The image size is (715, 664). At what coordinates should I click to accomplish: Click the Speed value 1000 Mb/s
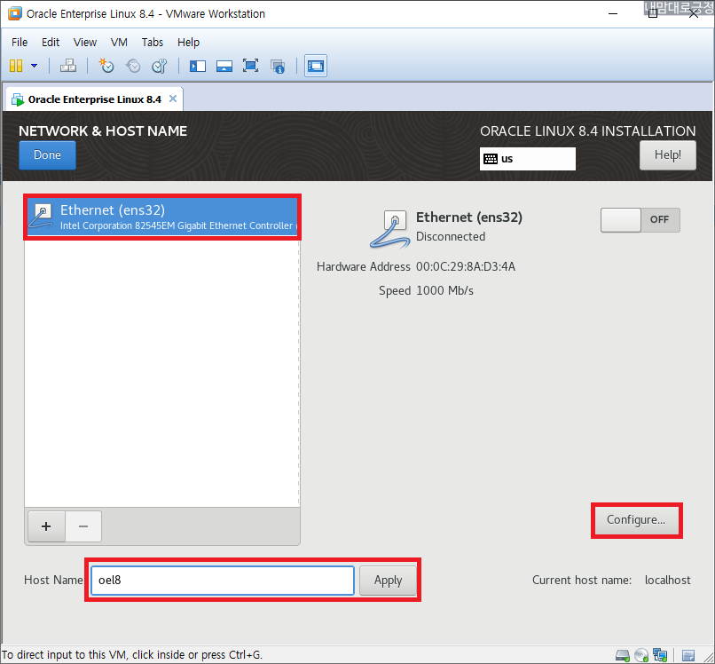(444, 290)
